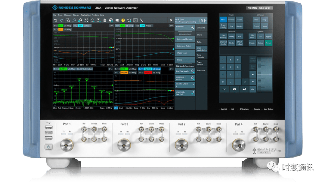This screenshot has width=325, height=182.
Task: Open the Max IM Order dropdown
Action: point(185,85)
